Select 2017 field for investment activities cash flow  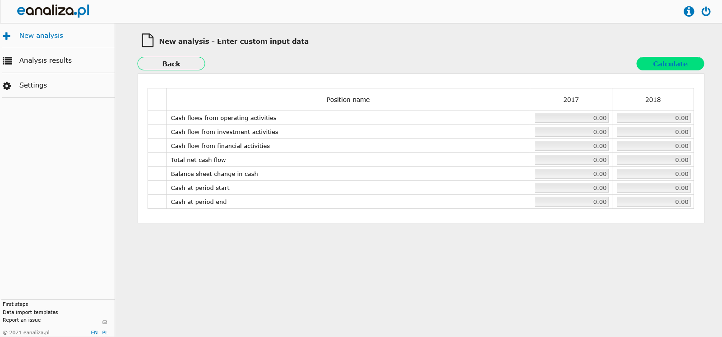click(572, 132)
